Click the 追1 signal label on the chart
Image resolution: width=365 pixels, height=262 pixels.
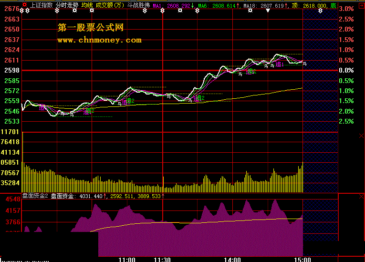coord(280,64)
